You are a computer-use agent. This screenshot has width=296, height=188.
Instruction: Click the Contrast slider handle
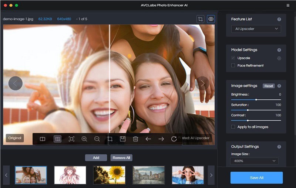pos(248,120)
